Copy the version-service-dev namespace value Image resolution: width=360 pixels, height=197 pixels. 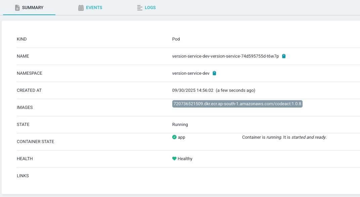[x=215, y=73]
